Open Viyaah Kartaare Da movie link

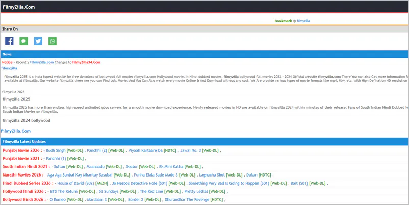pos(145,150)
